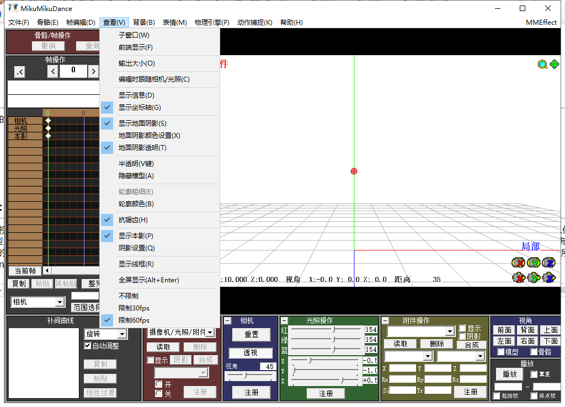Open the 物理引擎(P) menu
The height and width of the screenshot is (407, 565).
[x=212, y=22]
